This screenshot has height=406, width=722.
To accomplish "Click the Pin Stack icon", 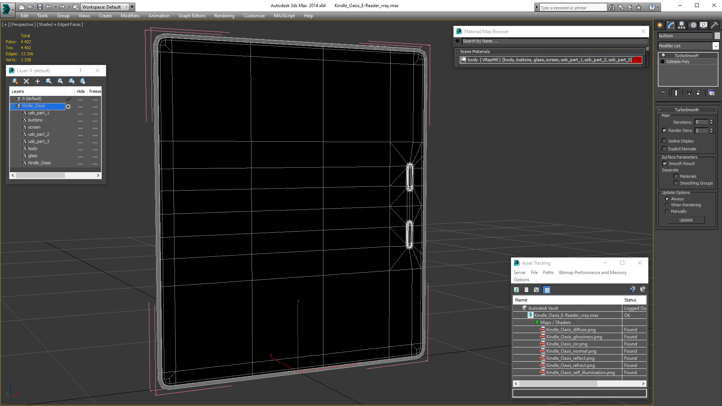I will (x=663, y=92).
